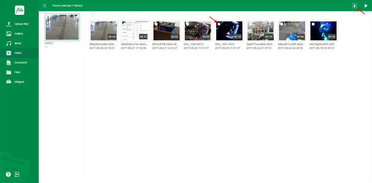Screen dimensions: 372x183
Task: Open the IMG_1041.MOV thumbnail
Action: pyautogui.click(x=229, y=31)
